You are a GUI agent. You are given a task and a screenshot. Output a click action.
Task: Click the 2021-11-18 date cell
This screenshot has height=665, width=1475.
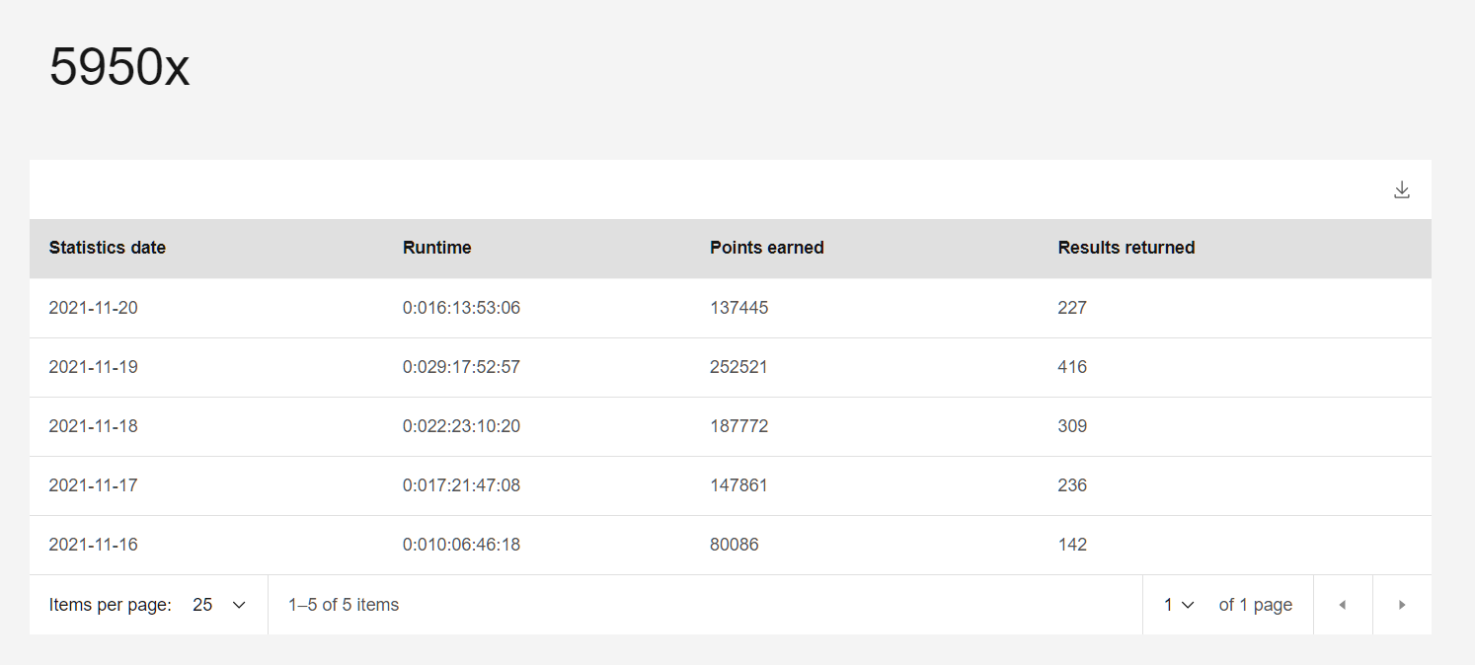pos(93,426)
